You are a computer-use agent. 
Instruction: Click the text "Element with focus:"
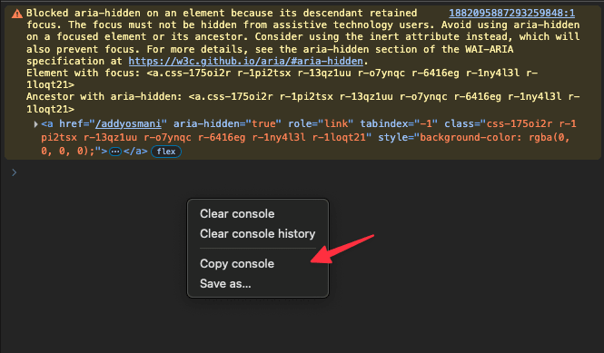point(84,74)
